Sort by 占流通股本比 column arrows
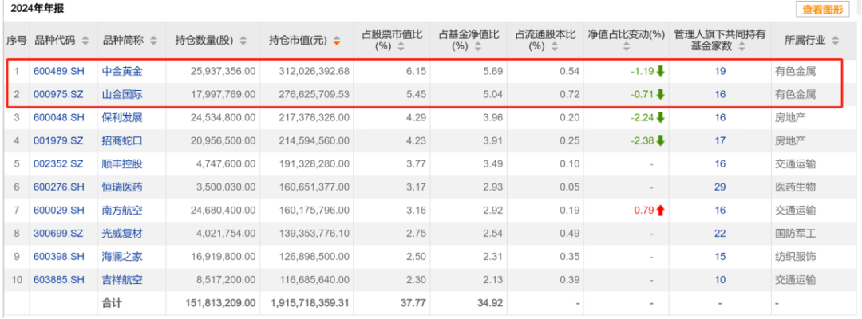The height and width of the screenshot is (319, 862). point(555,47)
